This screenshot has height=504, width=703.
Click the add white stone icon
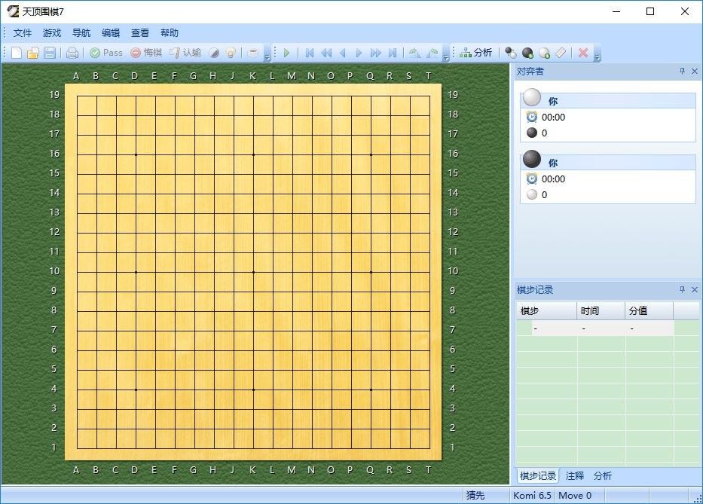click(544, 53)
